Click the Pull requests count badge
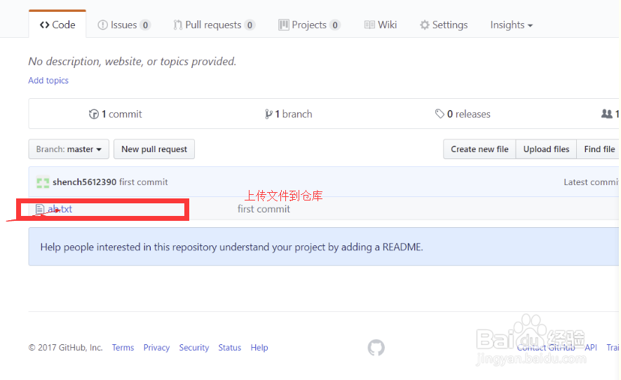 click(250, 25)
